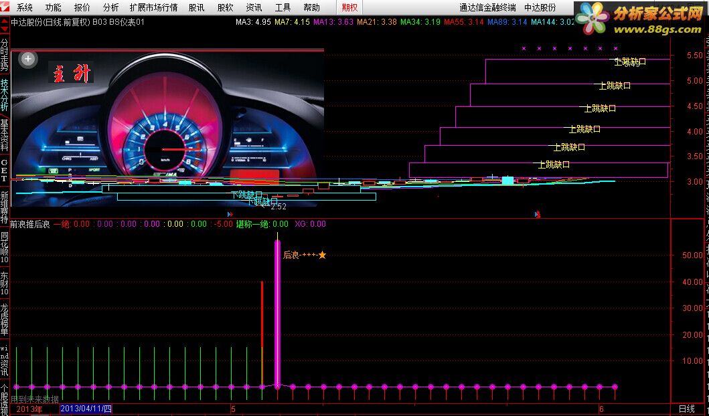Open the 系统 menu
The image size is (709, 416).
(24, 7)
